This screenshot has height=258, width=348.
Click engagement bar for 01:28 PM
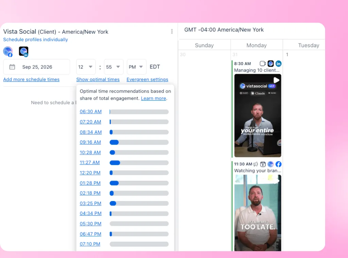(x=139, y=183)
